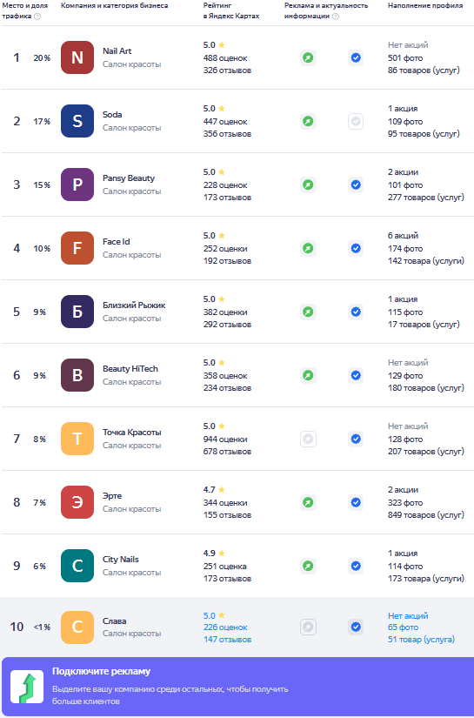The width and height of the screenshot is (474, 718).
Task: Click the purple P avatar of Pansy Beauty
Action: tap(77, 185)
